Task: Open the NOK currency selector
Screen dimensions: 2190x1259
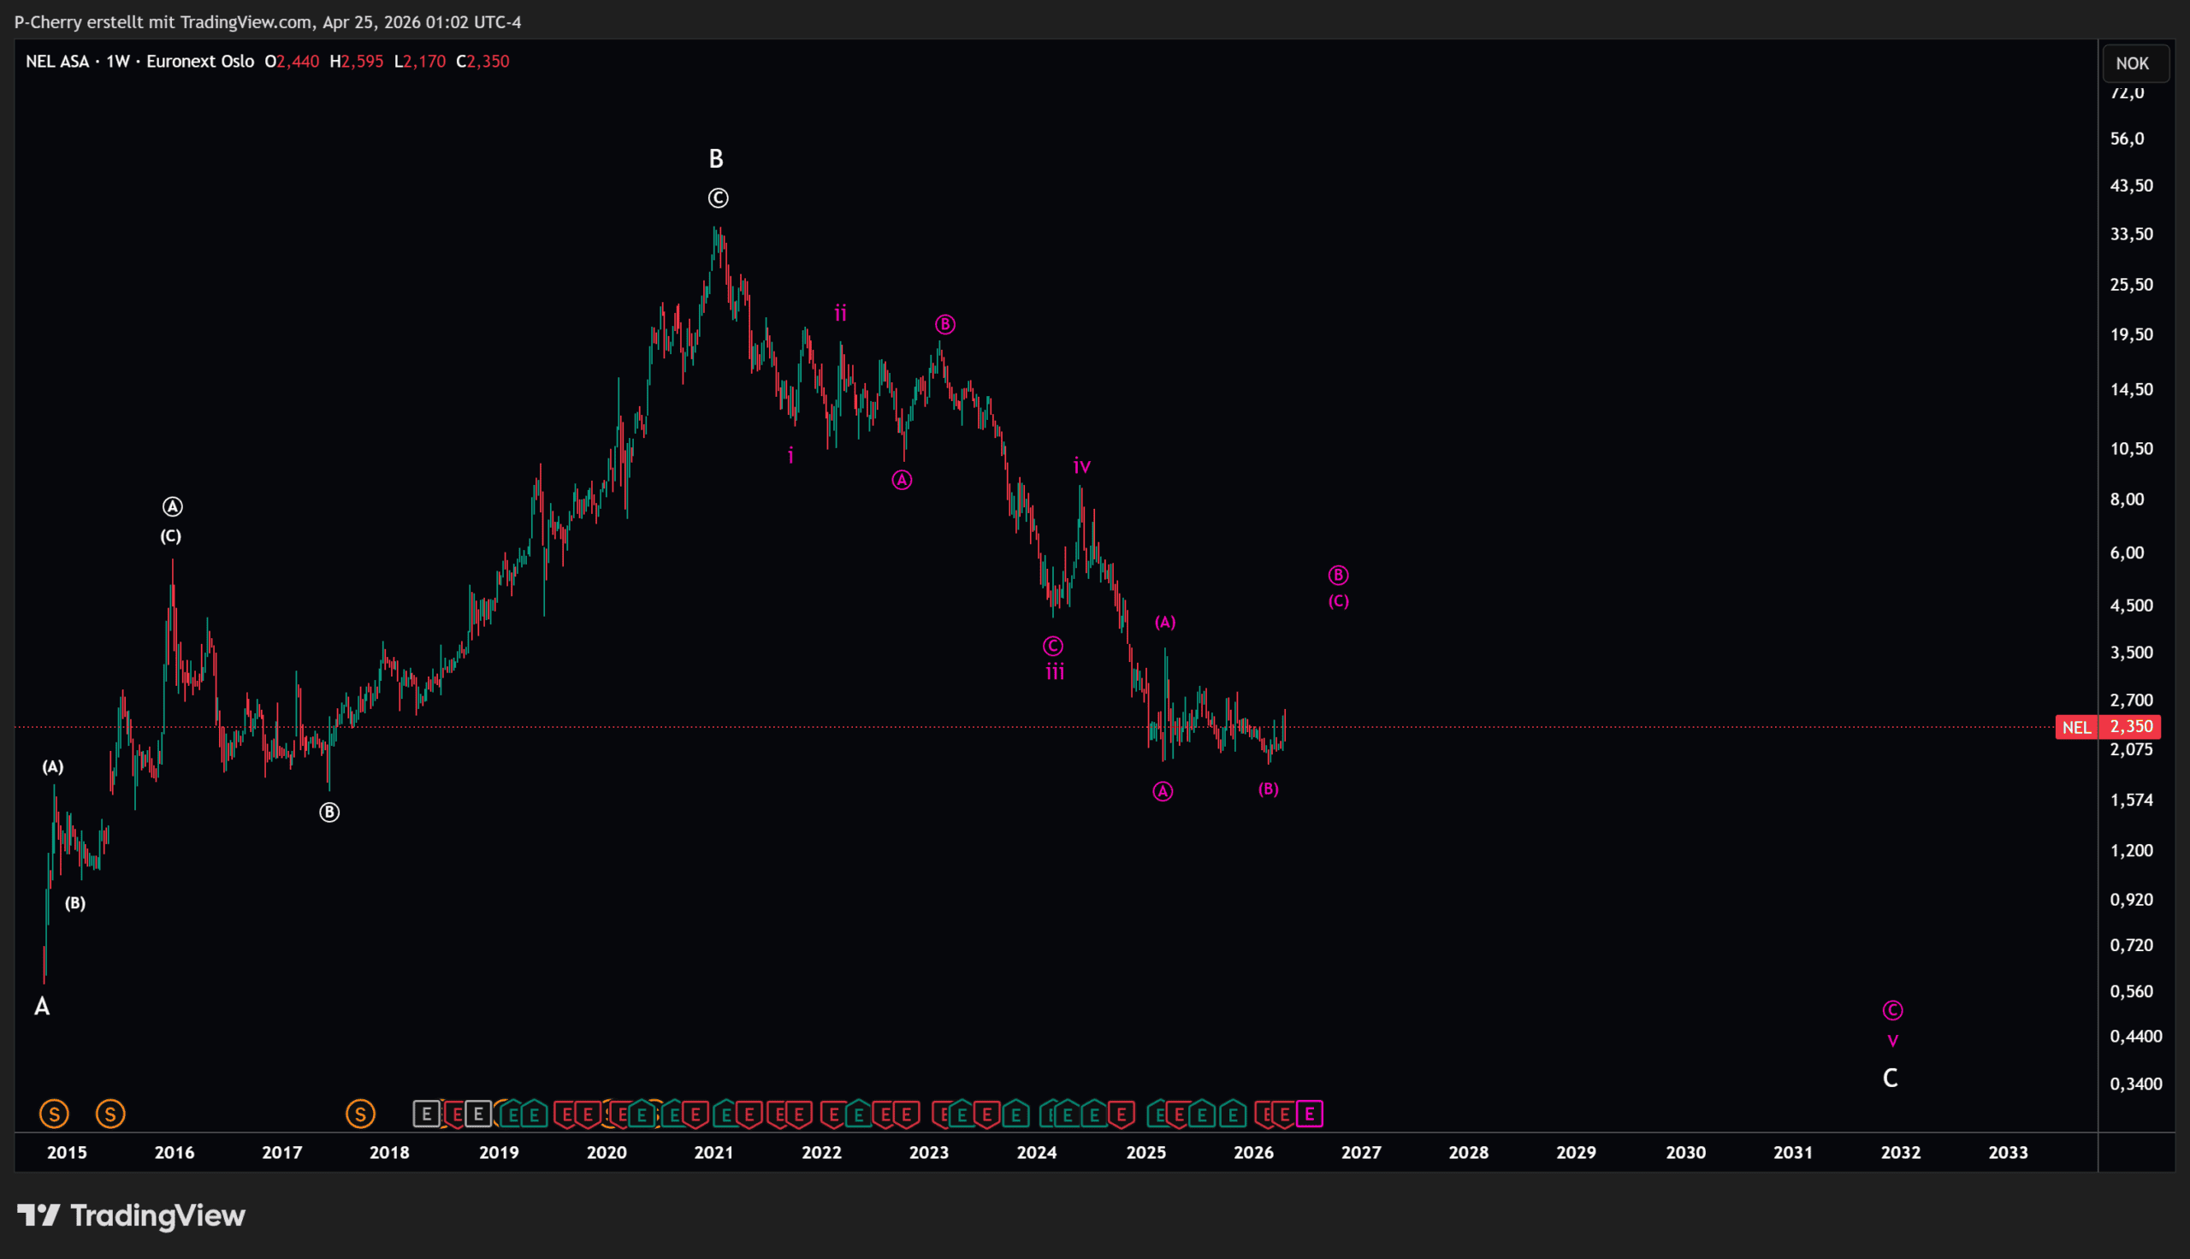Action: (x=2132, y=63)
